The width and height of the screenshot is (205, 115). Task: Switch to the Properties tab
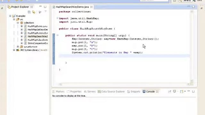pos(74,92)
